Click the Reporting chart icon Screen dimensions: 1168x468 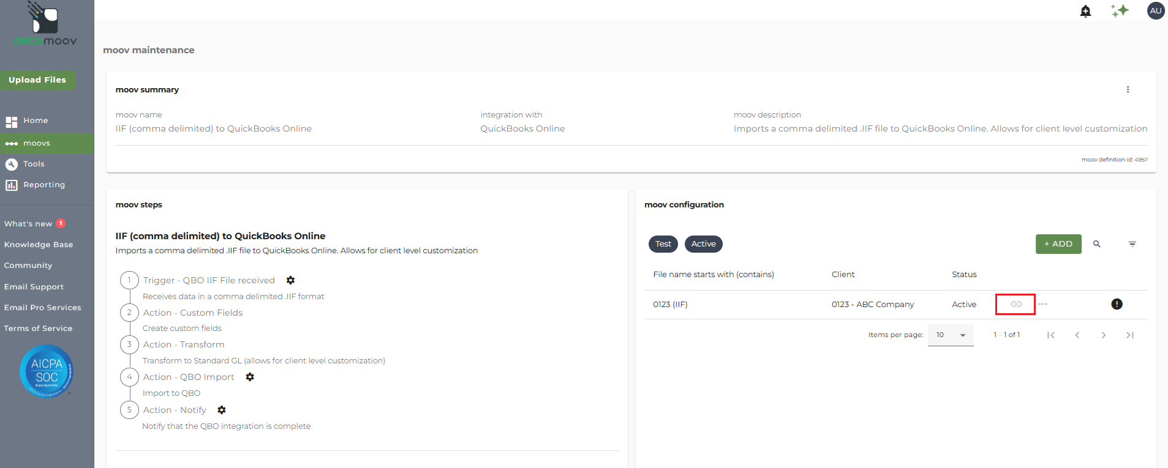[12, 185]
